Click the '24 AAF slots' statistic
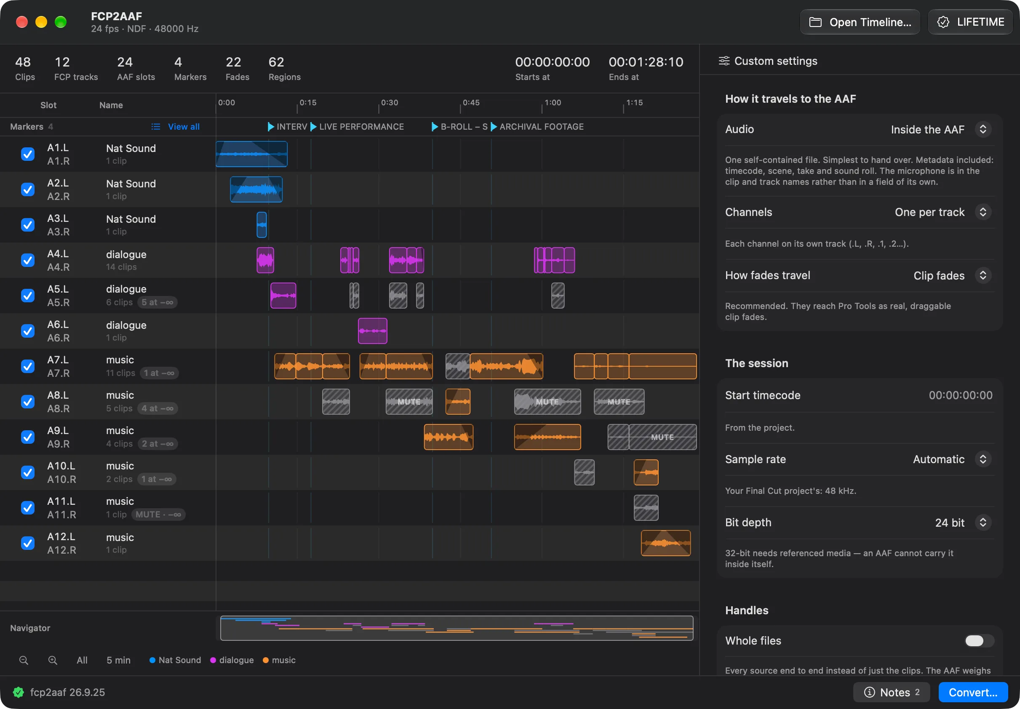Image resolution: width=1020 pixels, height=709 pixels. click(136, 68)
